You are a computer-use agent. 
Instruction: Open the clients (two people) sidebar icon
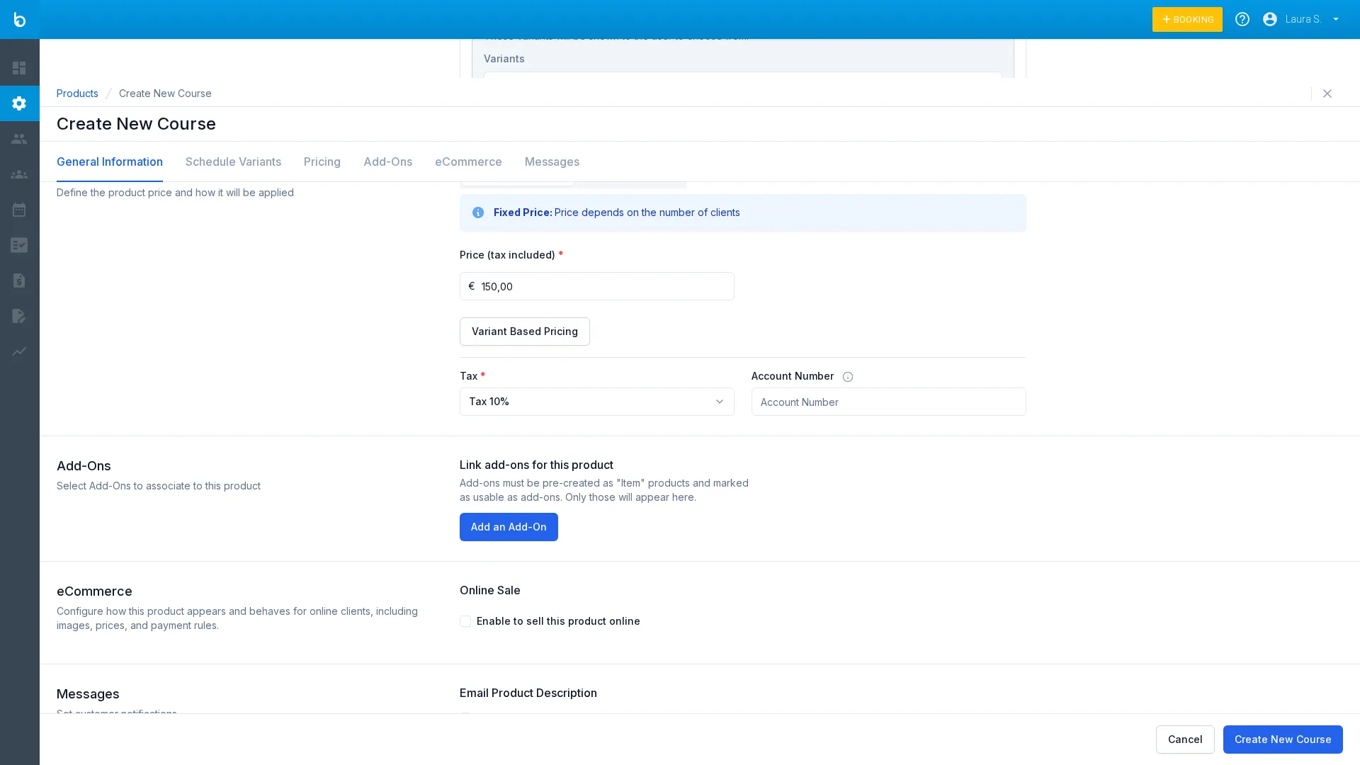[x=19, y=139]
